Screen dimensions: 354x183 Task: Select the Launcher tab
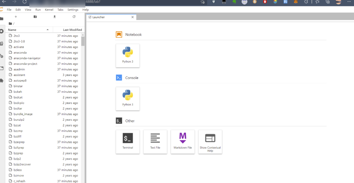[x=111, y=17]
